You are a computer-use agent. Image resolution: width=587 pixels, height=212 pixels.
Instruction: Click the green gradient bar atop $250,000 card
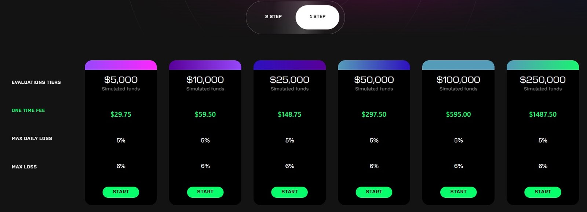click(543, 65)
